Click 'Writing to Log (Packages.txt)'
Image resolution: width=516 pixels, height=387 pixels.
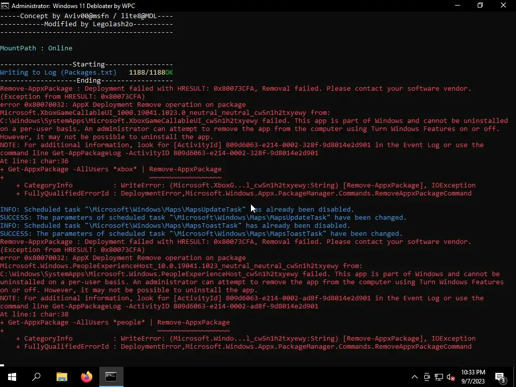click(58, 73)
